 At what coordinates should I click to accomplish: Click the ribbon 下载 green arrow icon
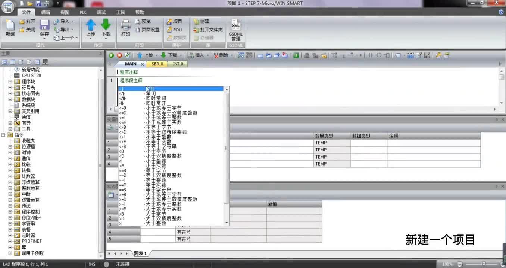click(106, 25)
